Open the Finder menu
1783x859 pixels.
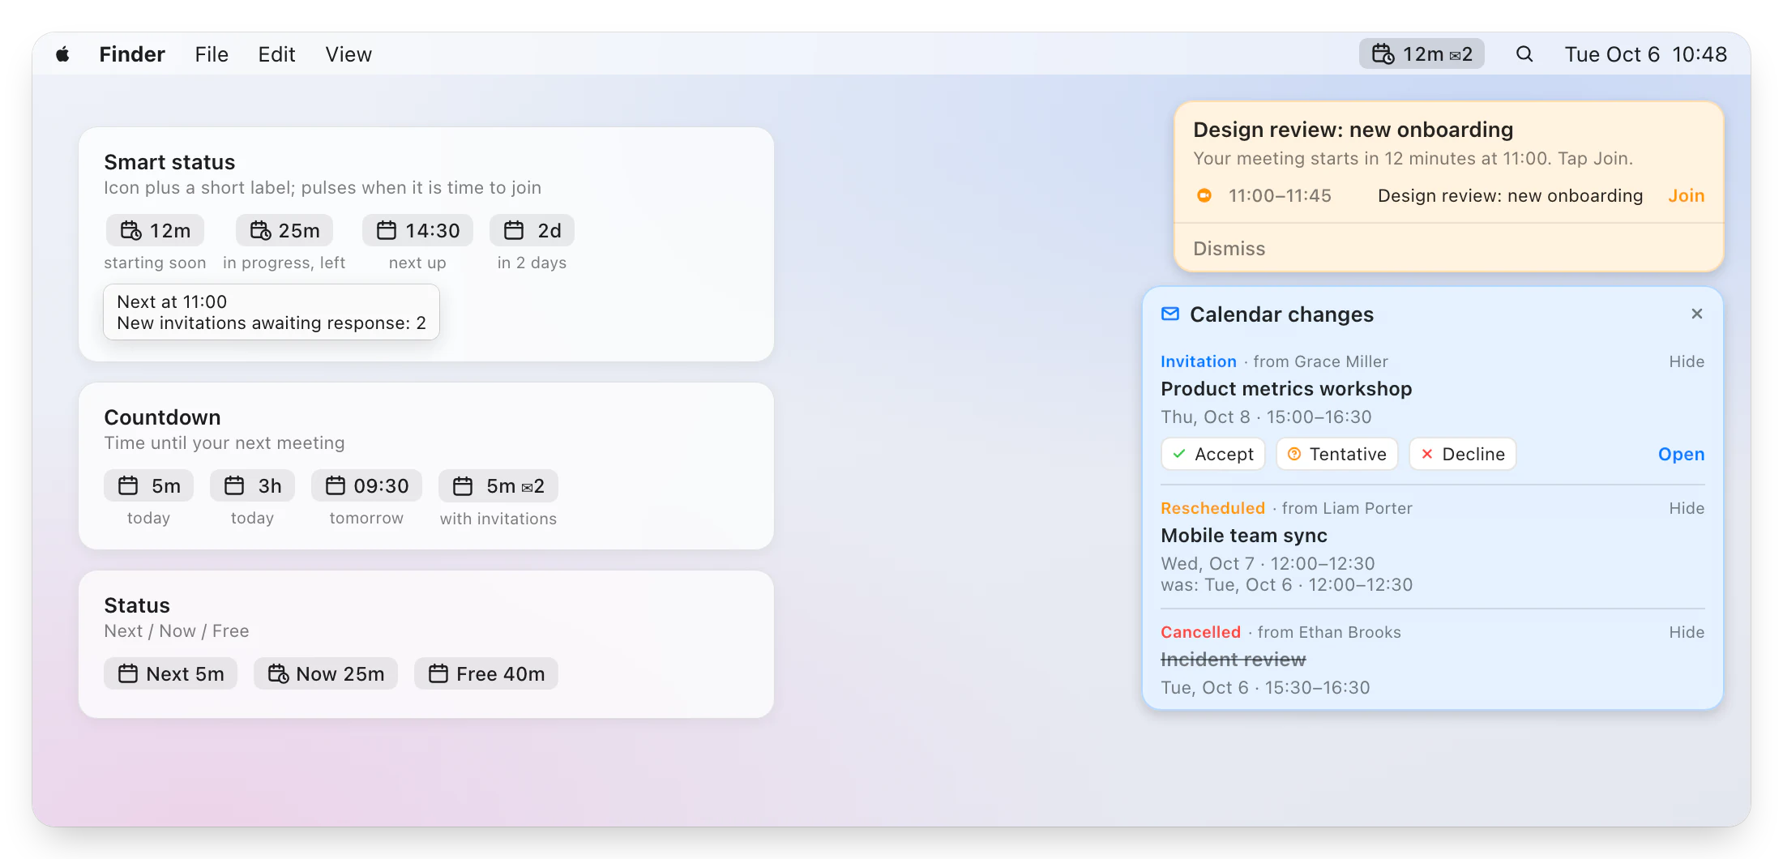point(132,54)
